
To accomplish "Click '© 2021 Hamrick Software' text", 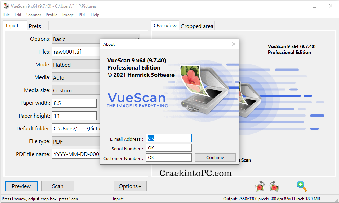I will tap(141, 75).
